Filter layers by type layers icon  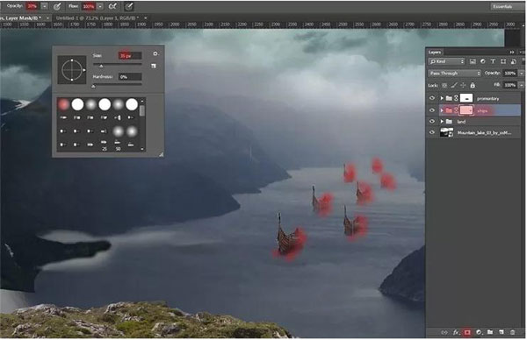pos(493,61)
